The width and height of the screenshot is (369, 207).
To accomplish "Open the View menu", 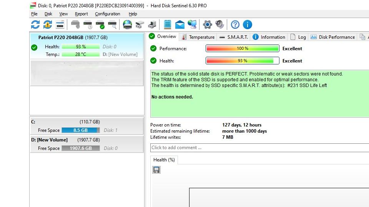I will (x=63, y=14).
